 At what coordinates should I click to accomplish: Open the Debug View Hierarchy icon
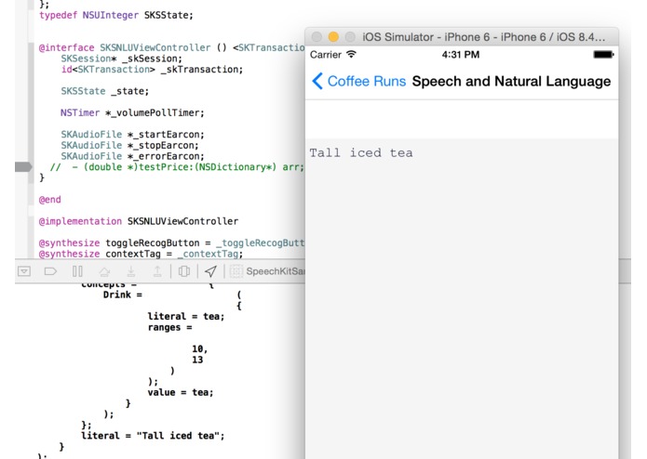coord(184,271)
